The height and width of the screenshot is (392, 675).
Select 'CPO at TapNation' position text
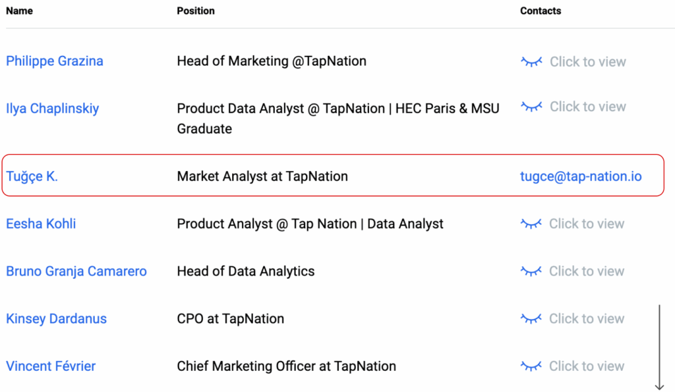point(230,318)
